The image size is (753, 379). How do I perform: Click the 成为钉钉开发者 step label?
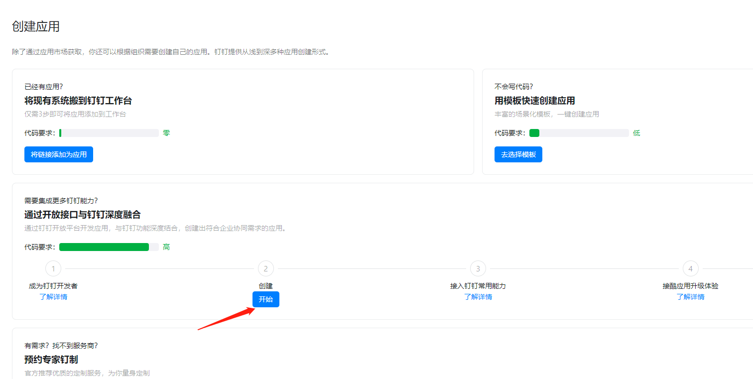click(53, 286)
